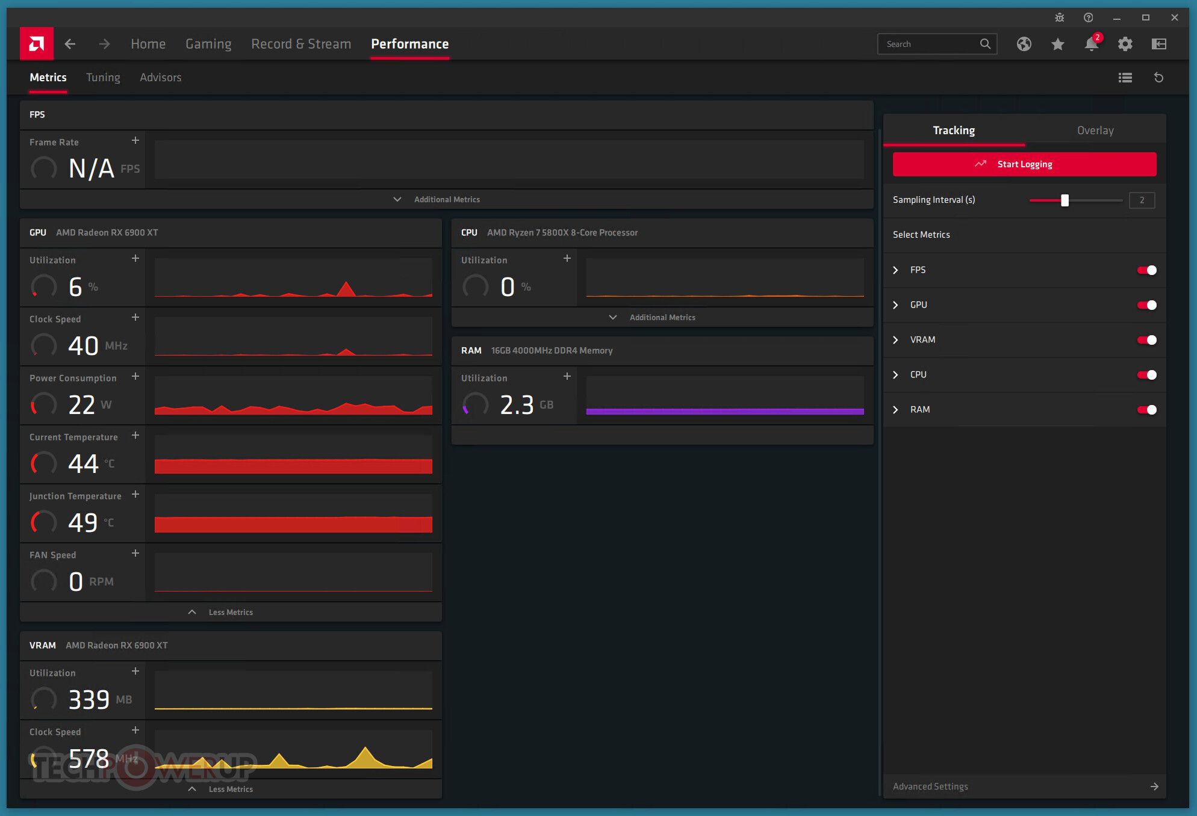
Task: Click the AMD logo home icon
Action: (x=37, y=43)
